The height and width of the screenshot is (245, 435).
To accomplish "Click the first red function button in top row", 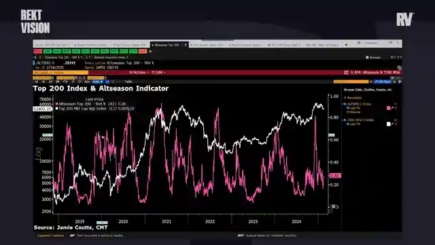I will [x=38, y=52].
